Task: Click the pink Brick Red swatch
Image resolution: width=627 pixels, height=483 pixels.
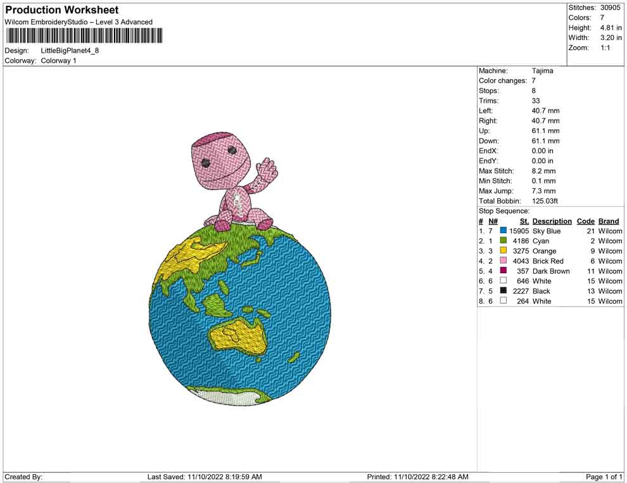Action: point(503,261)
